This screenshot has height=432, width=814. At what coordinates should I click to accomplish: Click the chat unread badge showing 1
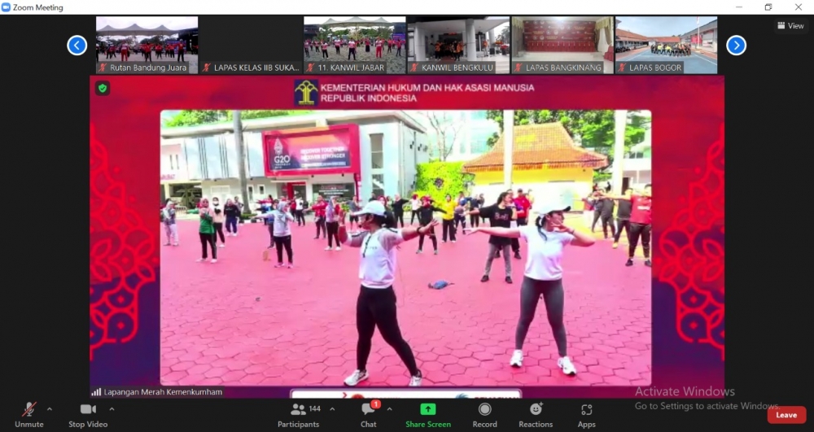pos(376,404)
